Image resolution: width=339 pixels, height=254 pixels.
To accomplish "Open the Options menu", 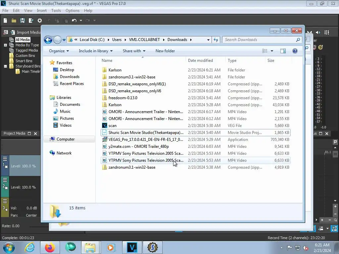I will 73,11.
